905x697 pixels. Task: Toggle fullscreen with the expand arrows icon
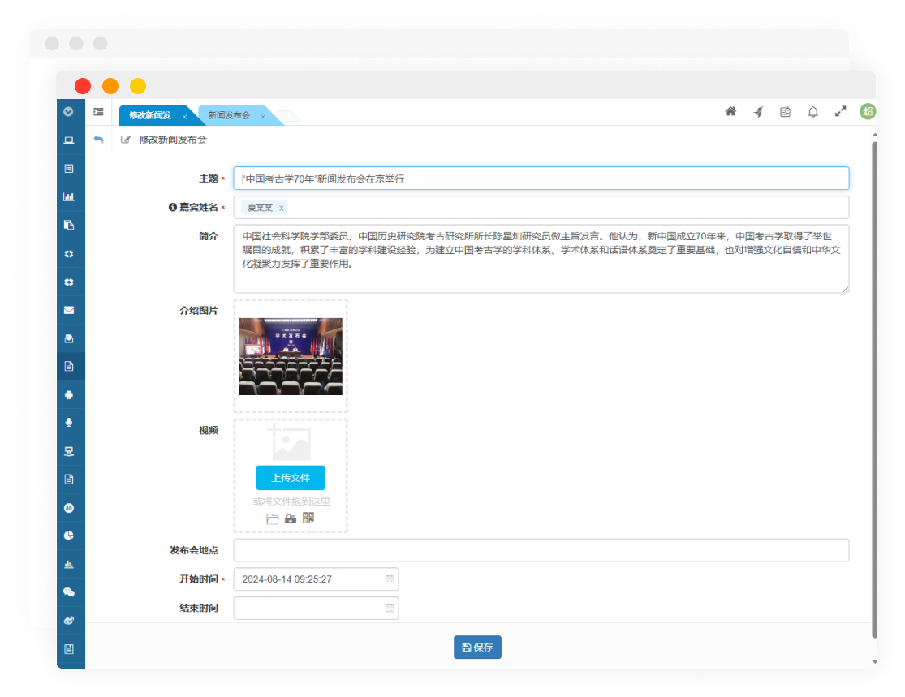(x=840, y=112)
